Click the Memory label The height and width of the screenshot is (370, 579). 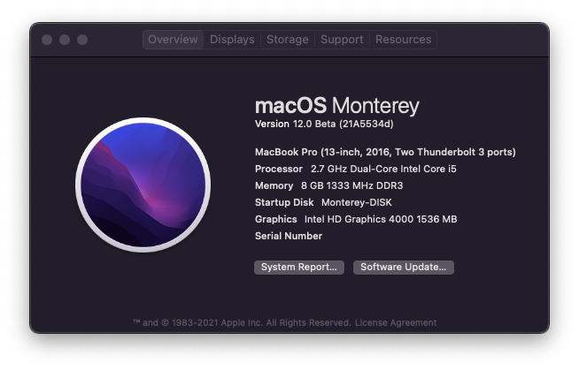click(x=274, y=185)
